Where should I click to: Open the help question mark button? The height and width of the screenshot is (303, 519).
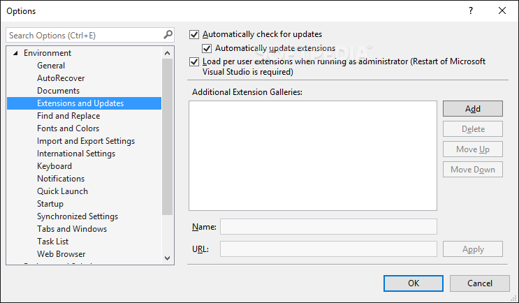pyautogui.click(x=471, y=10)
